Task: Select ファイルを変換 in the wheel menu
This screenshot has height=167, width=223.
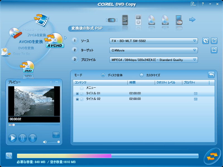Action: [x=37, y=35]
